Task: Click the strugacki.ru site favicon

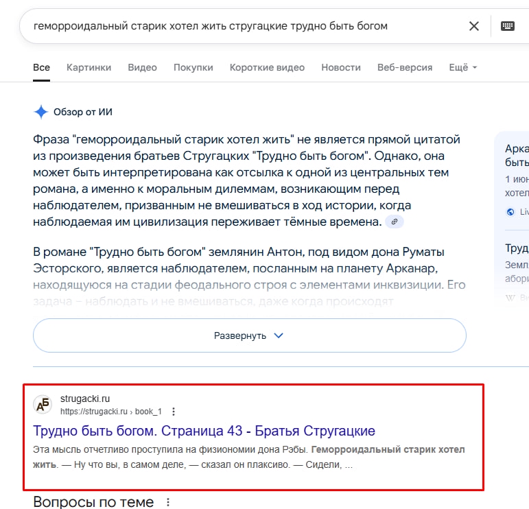Action: 43,405
